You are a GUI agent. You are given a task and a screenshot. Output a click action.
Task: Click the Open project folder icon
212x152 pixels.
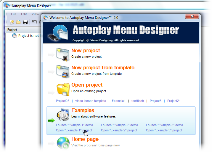63,89
